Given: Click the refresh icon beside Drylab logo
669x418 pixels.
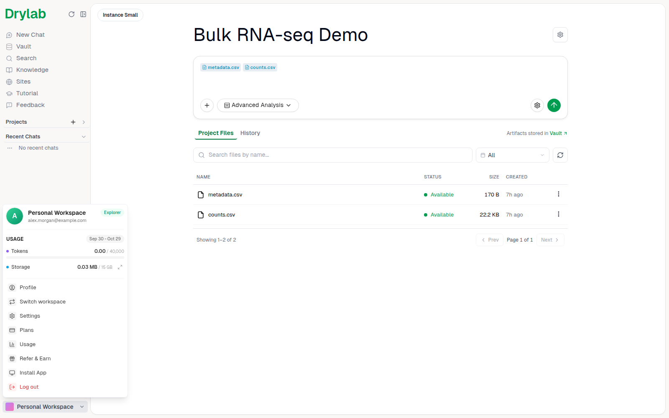Looking at the screenshot, I should tap(71, 14).
